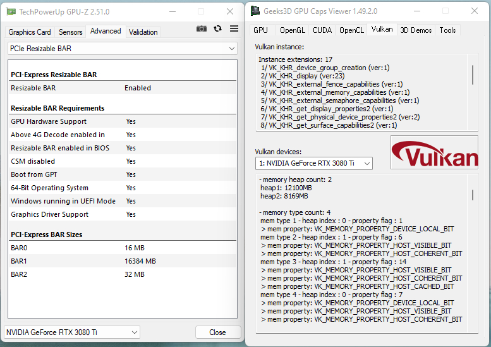Select the 'GPU Hardware Support' row
Screen dimensions: 491x347
pyautogui.click(x=123, y=121)
